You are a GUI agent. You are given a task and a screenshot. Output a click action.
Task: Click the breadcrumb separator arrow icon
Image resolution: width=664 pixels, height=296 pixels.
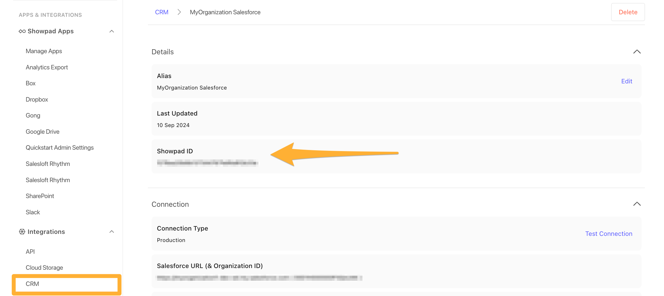pos(179,12)
